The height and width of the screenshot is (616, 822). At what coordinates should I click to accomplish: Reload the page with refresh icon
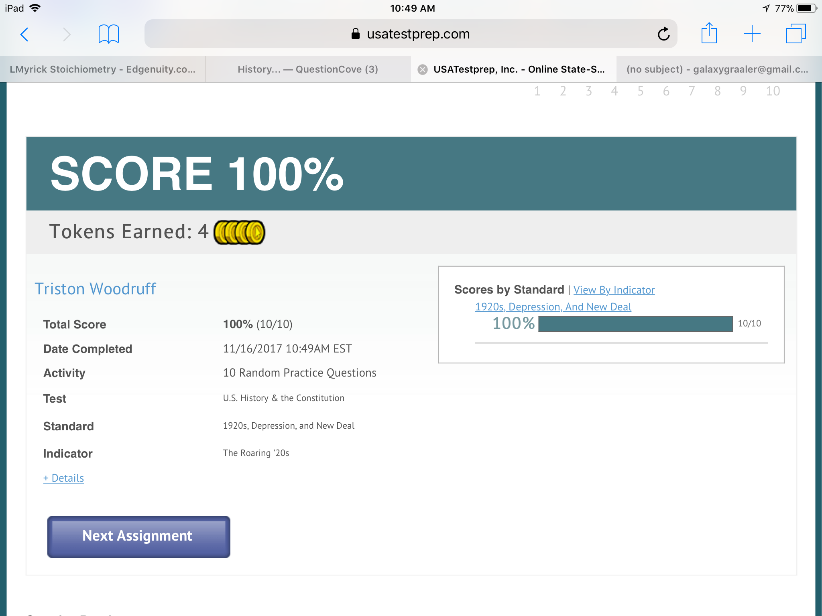(x=663, y=34)
